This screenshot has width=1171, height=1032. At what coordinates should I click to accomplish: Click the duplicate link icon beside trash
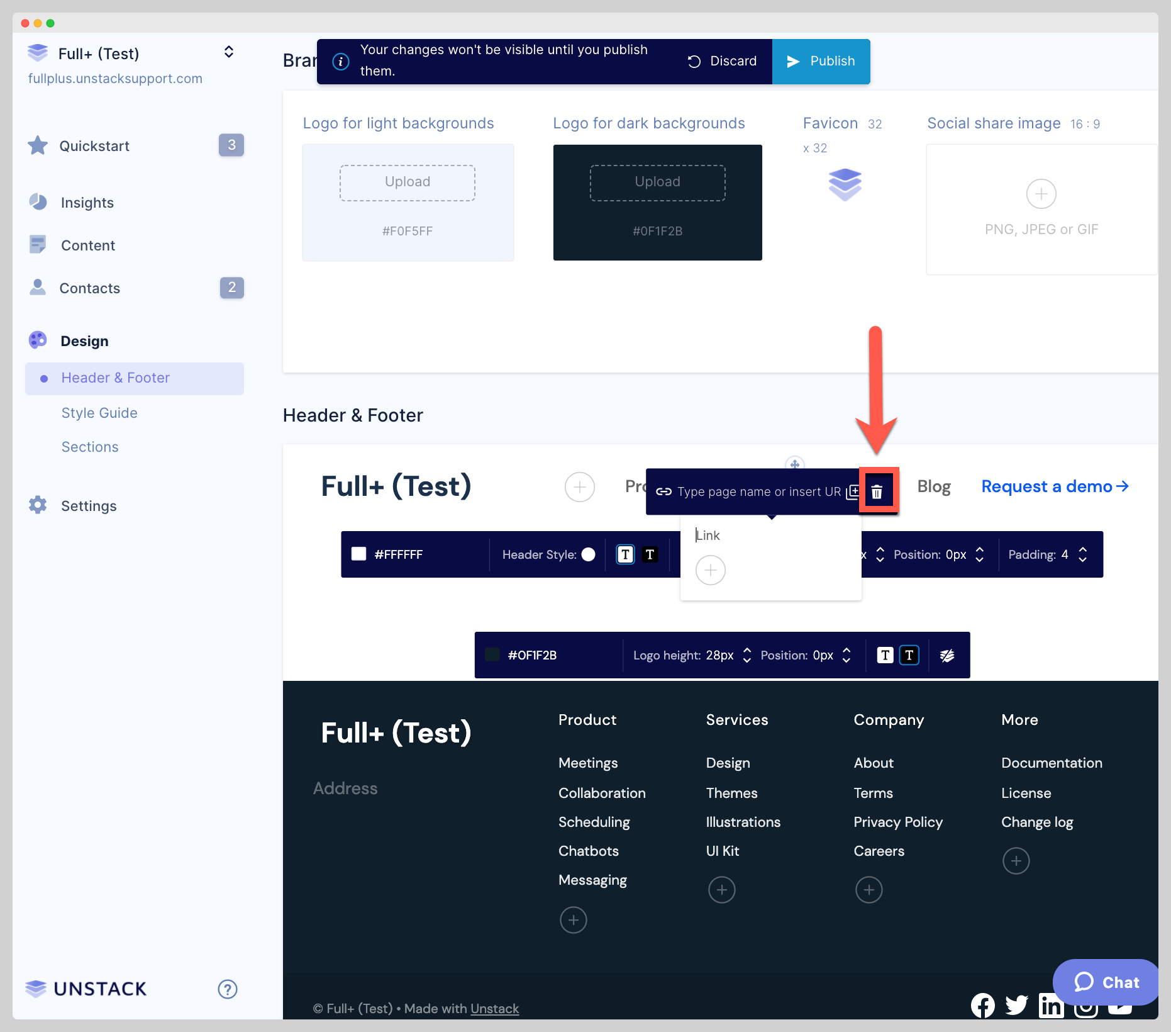(852, 492)
